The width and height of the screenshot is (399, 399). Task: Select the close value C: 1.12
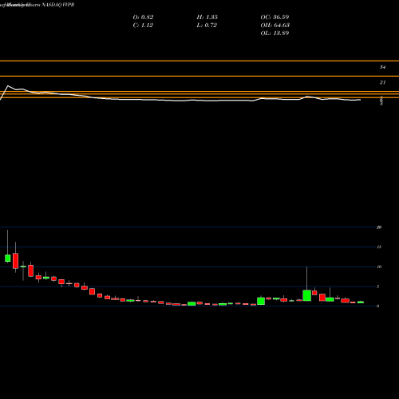(x=143, y=25)
